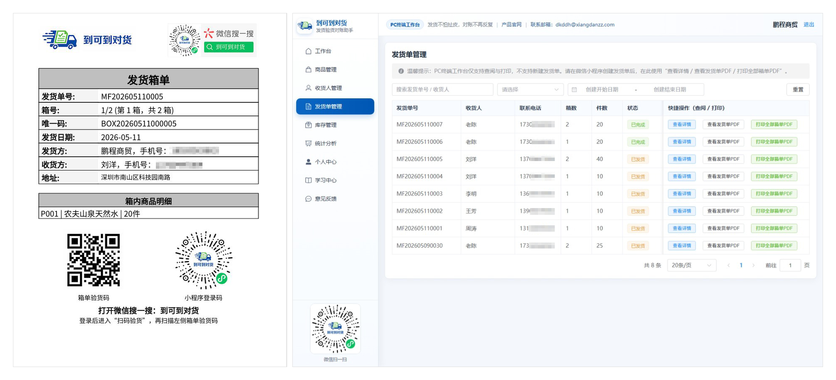
Task: Click the green 到可到对货 search badge on slip
Action: (x=229, y=47)
